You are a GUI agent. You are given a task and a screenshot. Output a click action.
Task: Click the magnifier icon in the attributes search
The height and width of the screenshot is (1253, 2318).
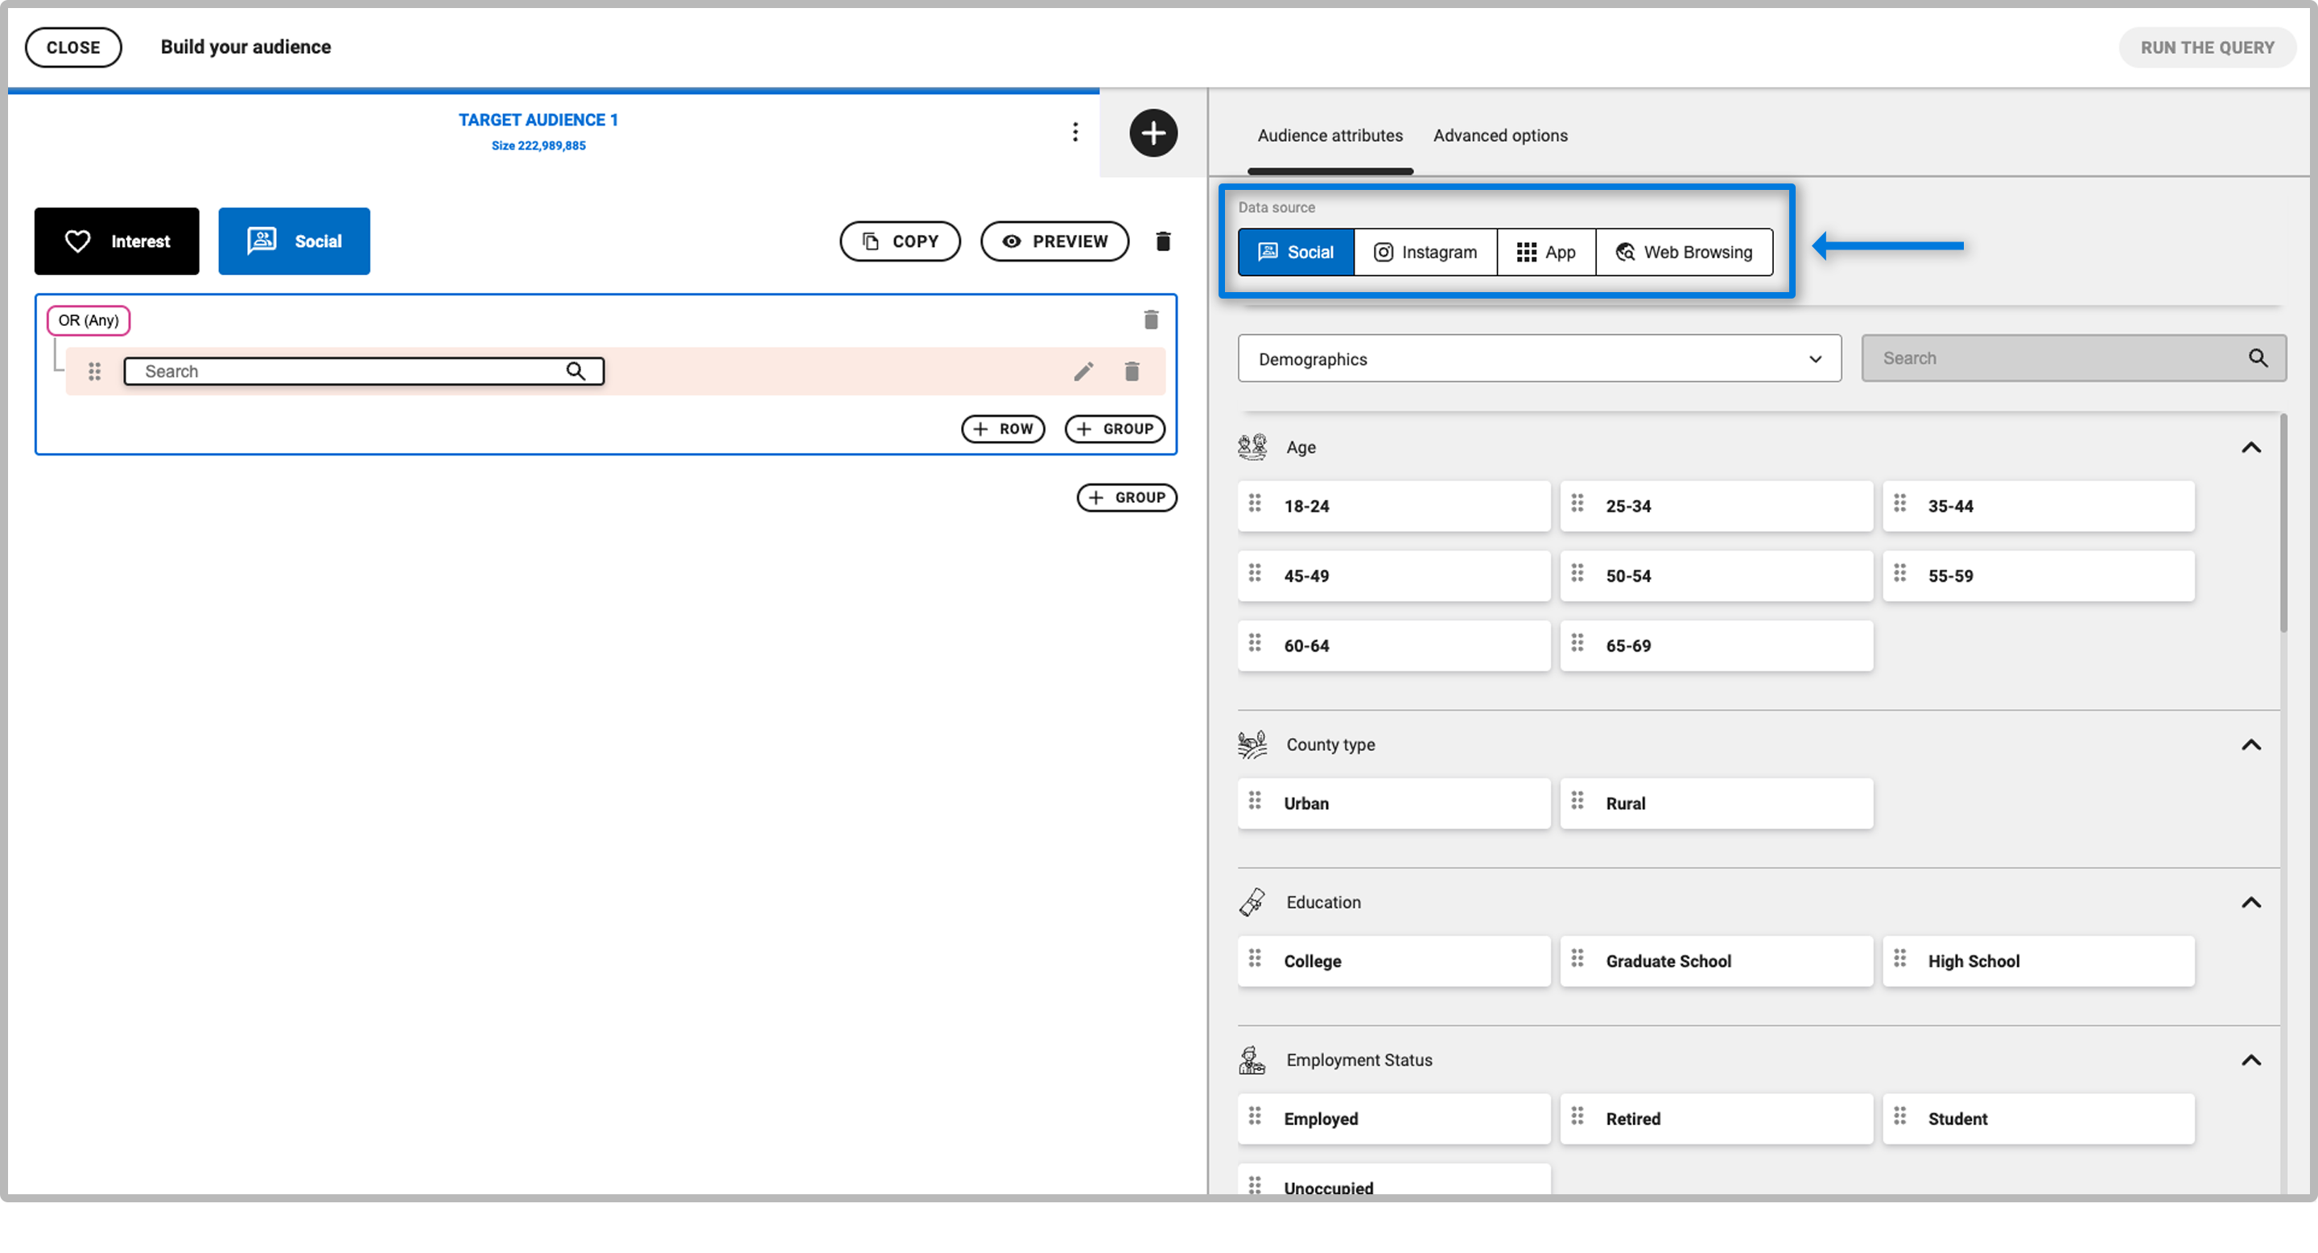coord(2257,358)
